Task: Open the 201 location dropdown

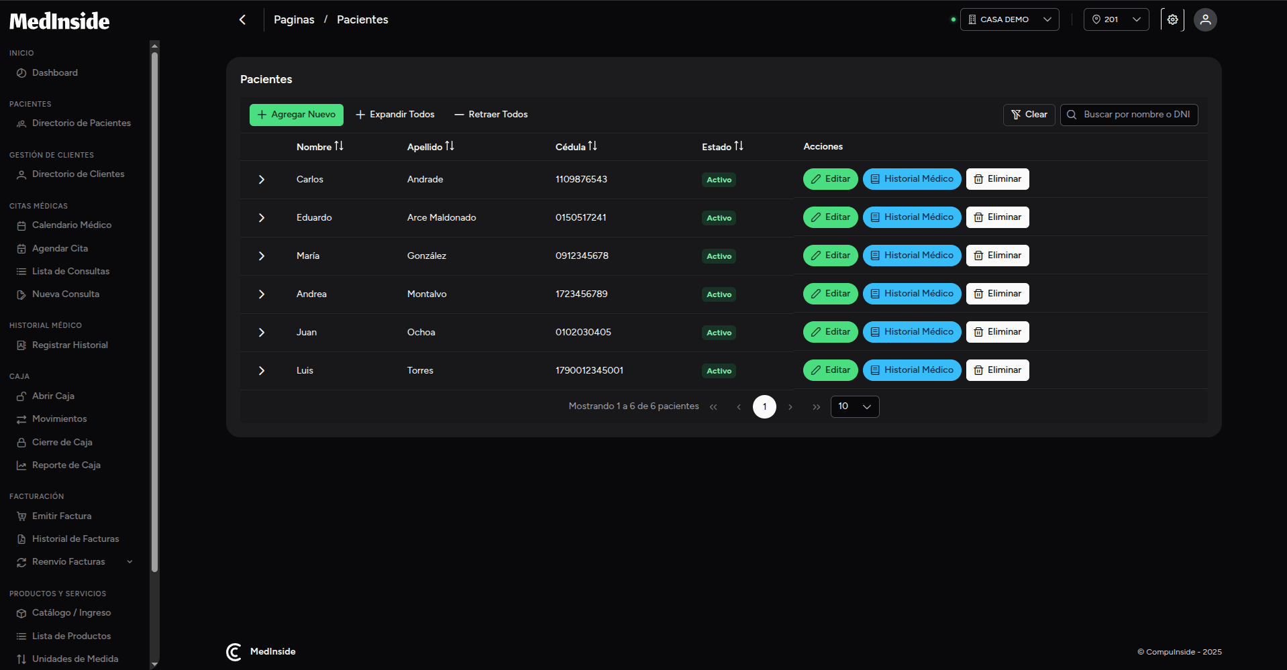Action: (1116, 19)
